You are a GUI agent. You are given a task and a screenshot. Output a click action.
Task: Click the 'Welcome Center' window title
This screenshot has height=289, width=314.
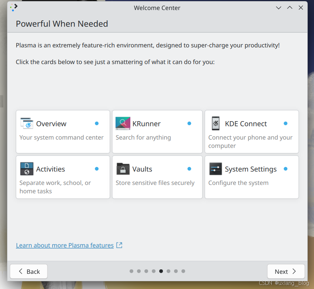[x=157, y=8]
